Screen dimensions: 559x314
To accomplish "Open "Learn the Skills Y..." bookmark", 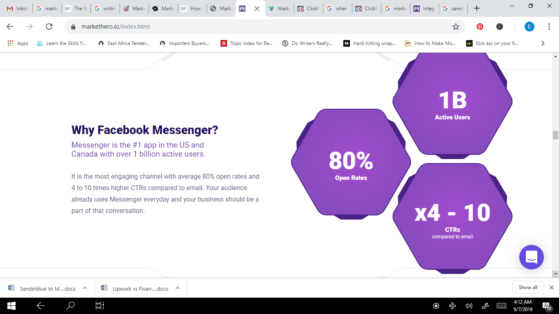I will [62, 43].
